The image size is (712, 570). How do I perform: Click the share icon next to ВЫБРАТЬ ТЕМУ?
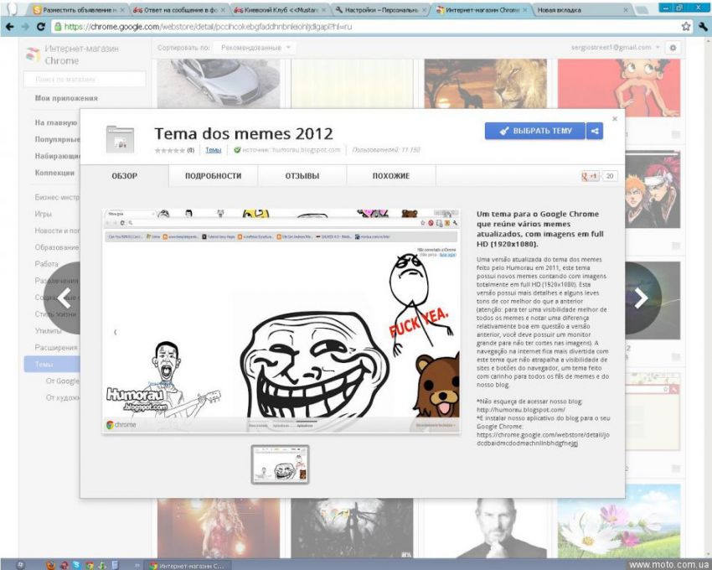(594, 131)
